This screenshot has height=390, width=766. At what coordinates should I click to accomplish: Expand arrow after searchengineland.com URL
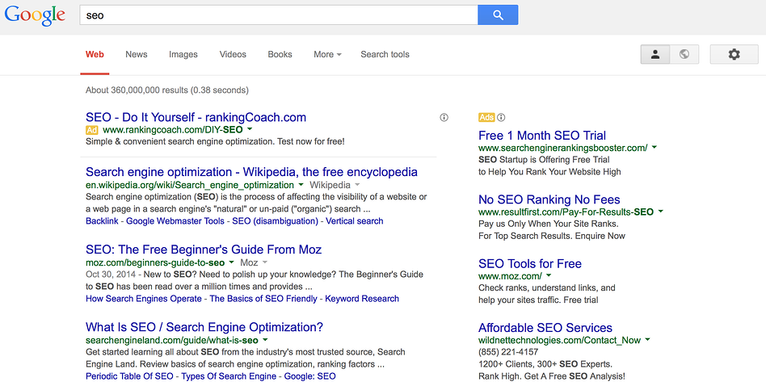265,340
